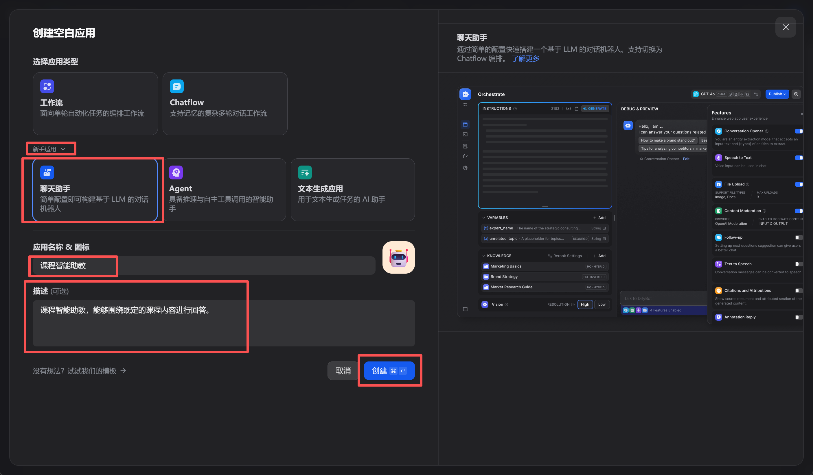Click the 取消 button
This screenshot has width=813, height=475.
tap(343, 371)
